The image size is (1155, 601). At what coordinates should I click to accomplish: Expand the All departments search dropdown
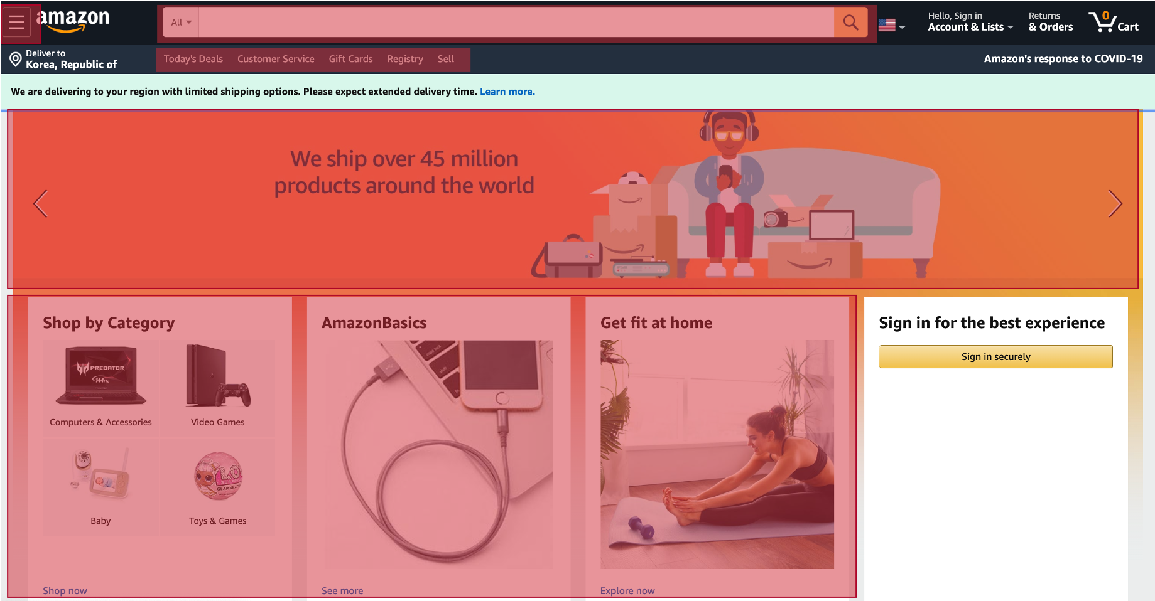pos(182,23)
